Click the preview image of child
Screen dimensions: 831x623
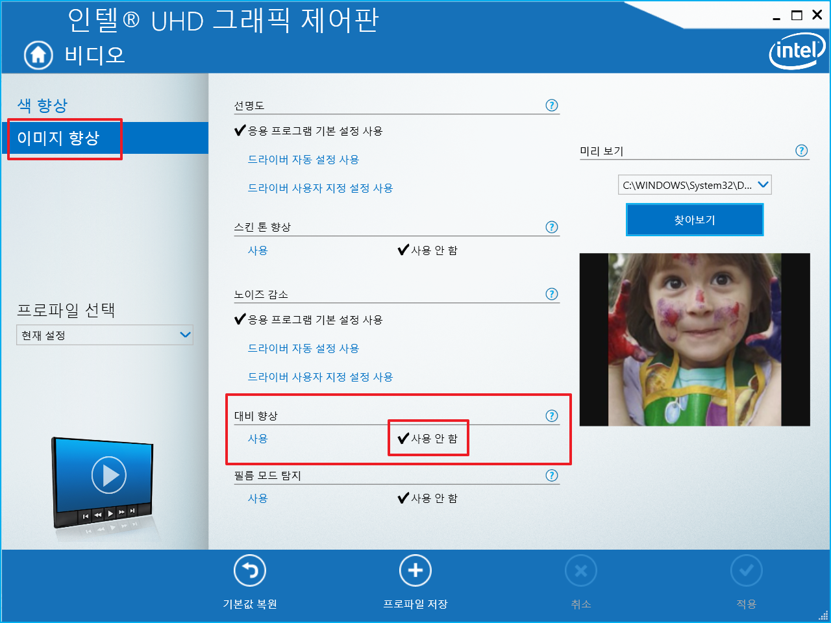click(695, 339)
